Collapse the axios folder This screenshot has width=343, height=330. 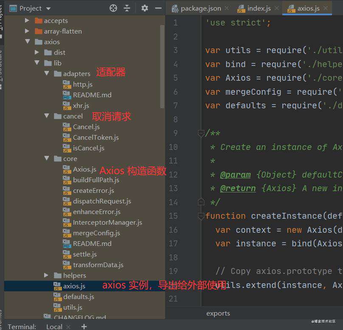coord(28,41)
